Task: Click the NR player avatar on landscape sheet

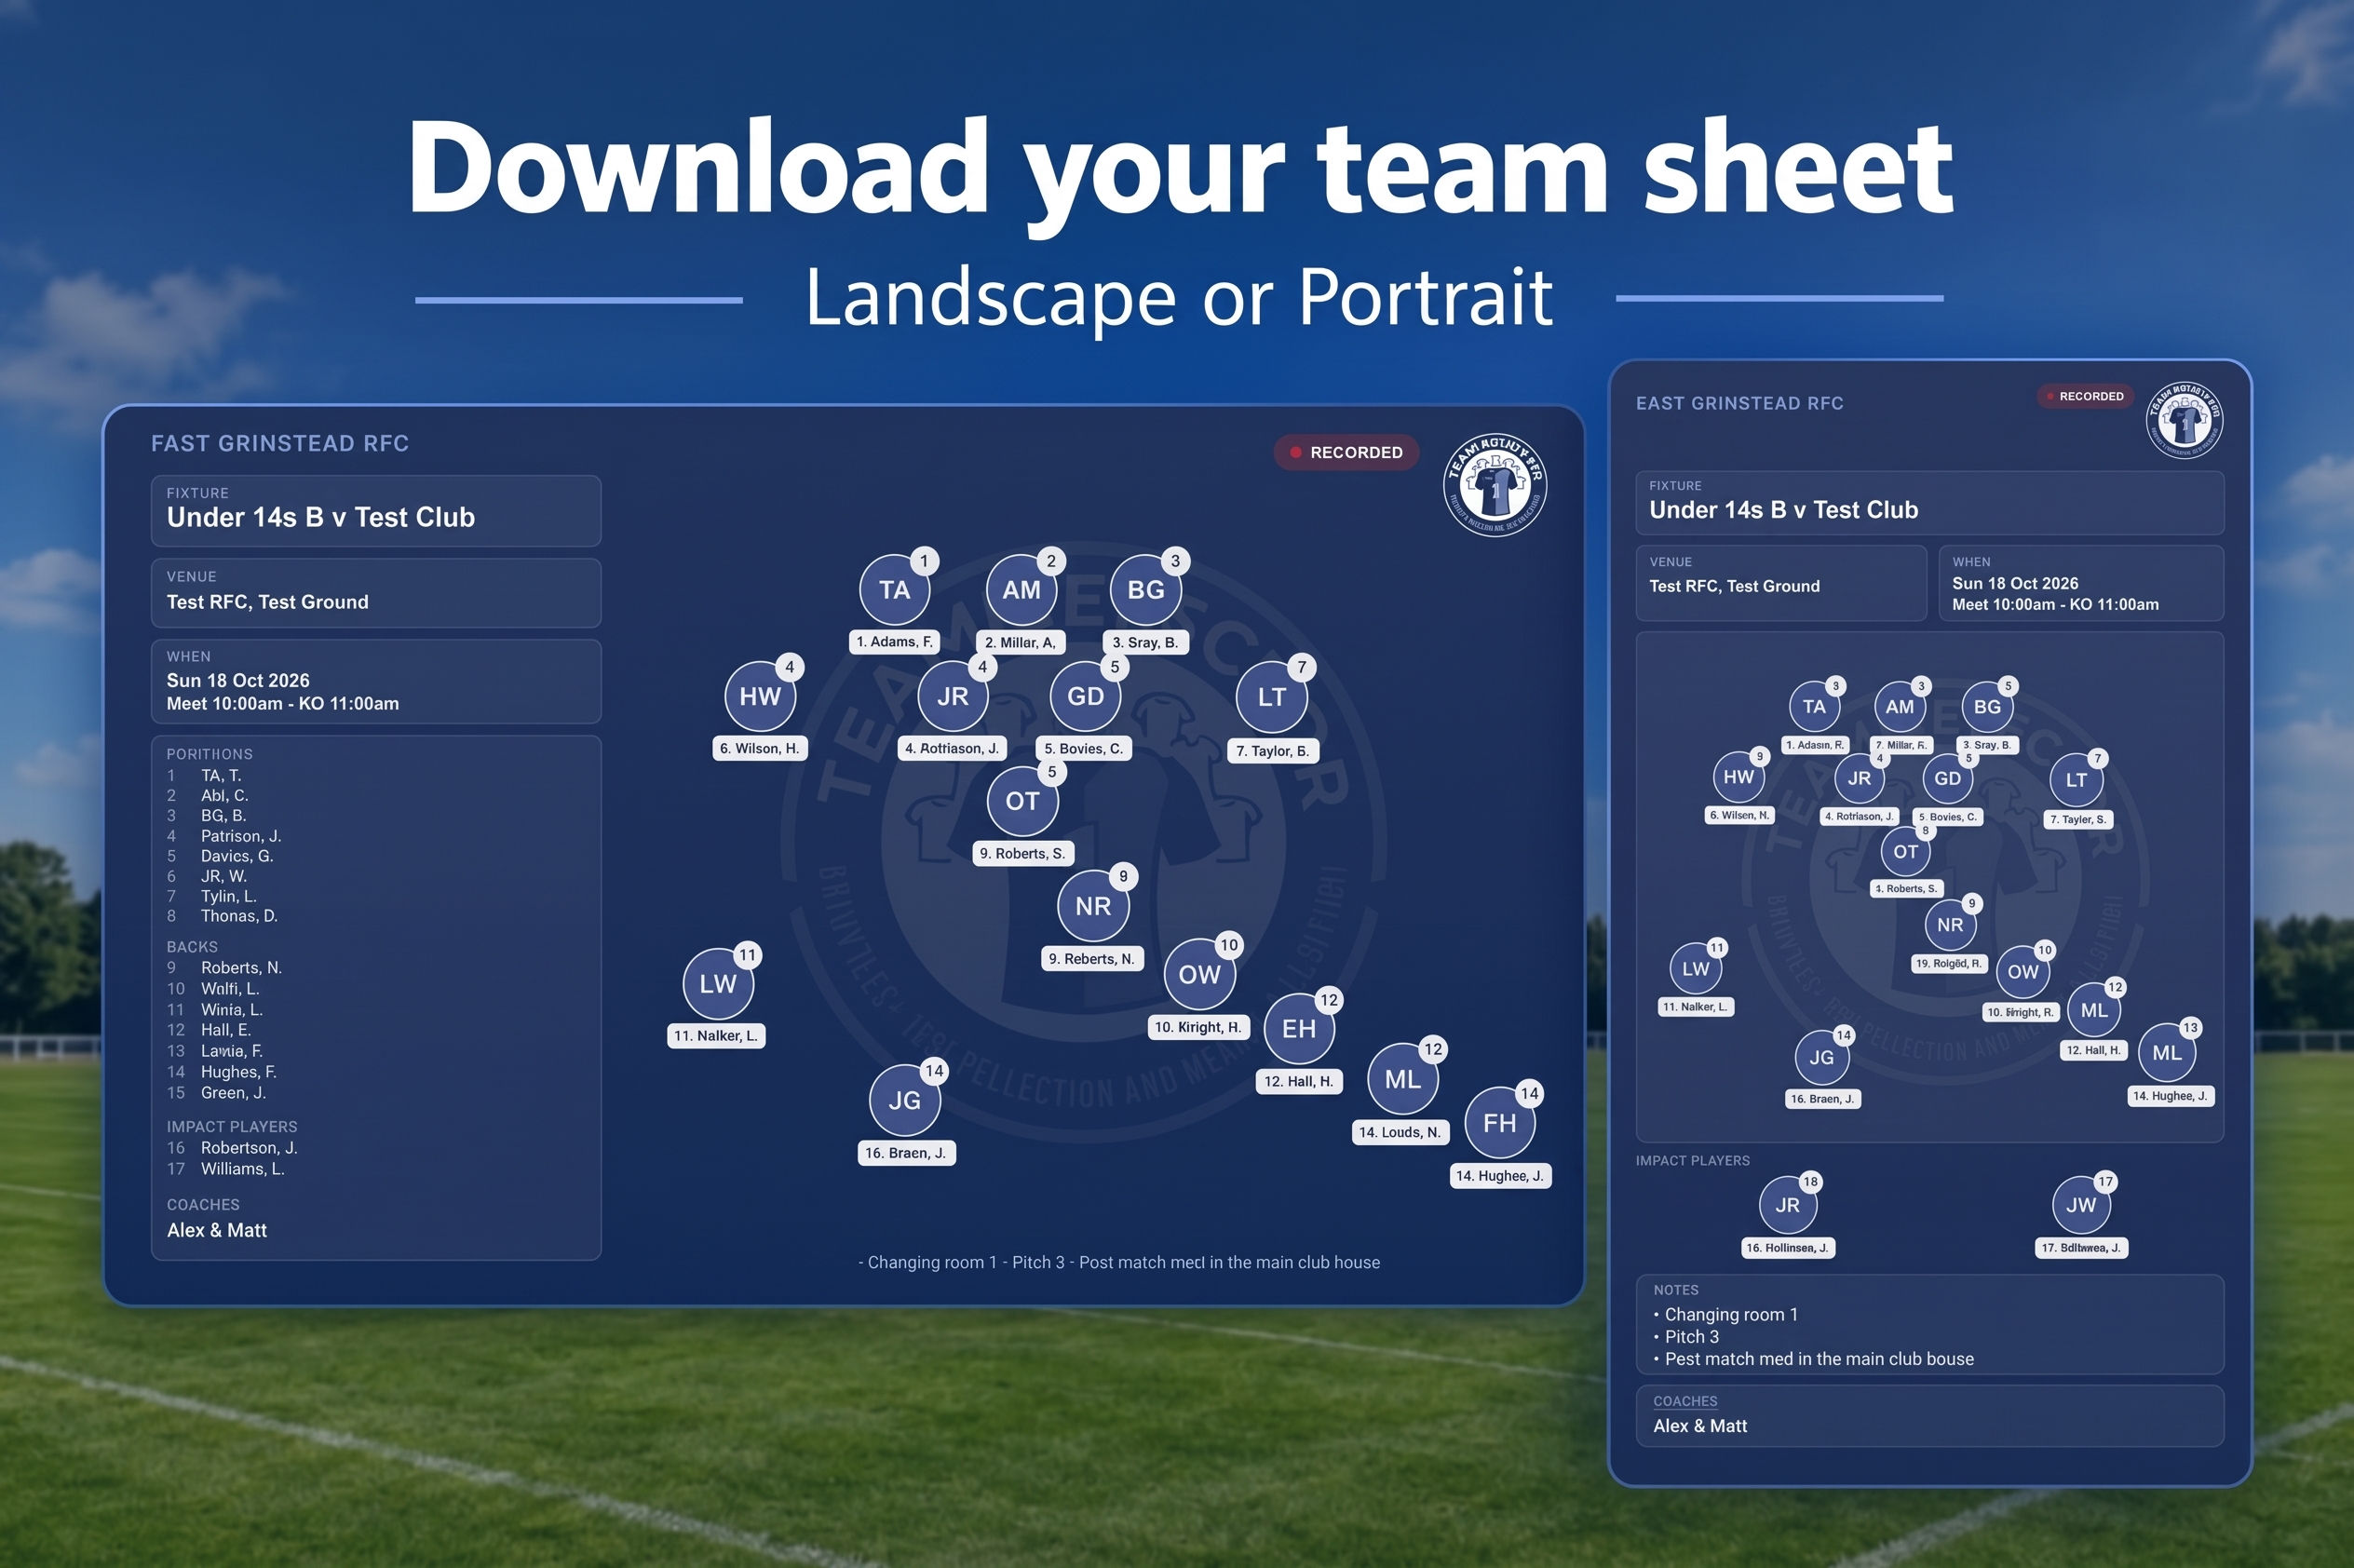Action: pos(1093,906)
